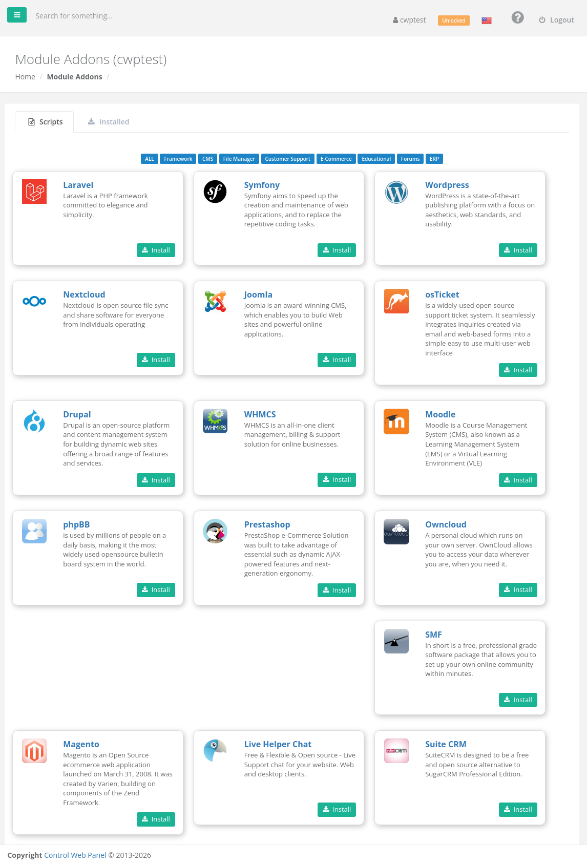The image size is (587, 865).
Task: Filter scripts by Customer Support category
Action: coord(287,159)
